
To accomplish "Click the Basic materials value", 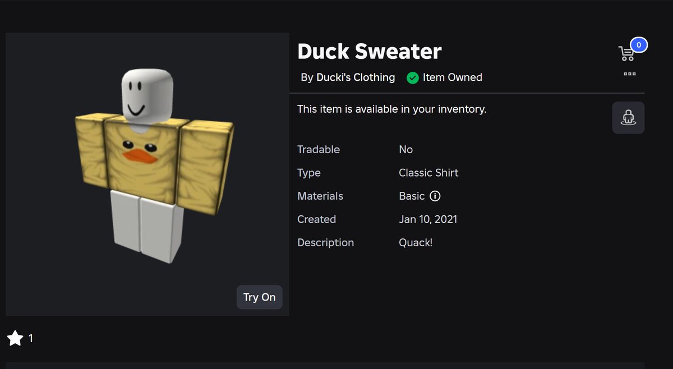I will click(412, 196).
